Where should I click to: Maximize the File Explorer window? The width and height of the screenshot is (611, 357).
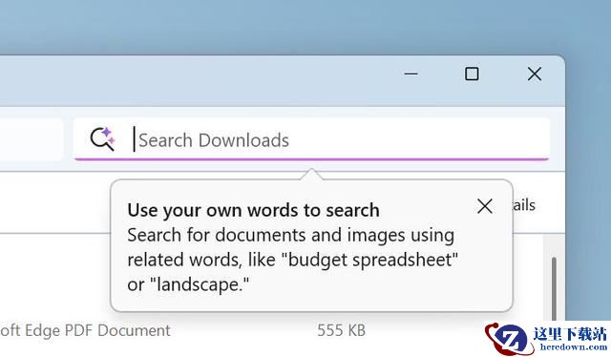472,73
